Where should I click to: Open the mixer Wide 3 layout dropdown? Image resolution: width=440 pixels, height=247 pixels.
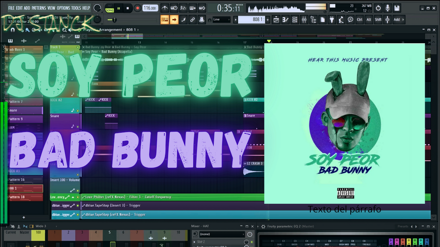(x=46, y=226)
